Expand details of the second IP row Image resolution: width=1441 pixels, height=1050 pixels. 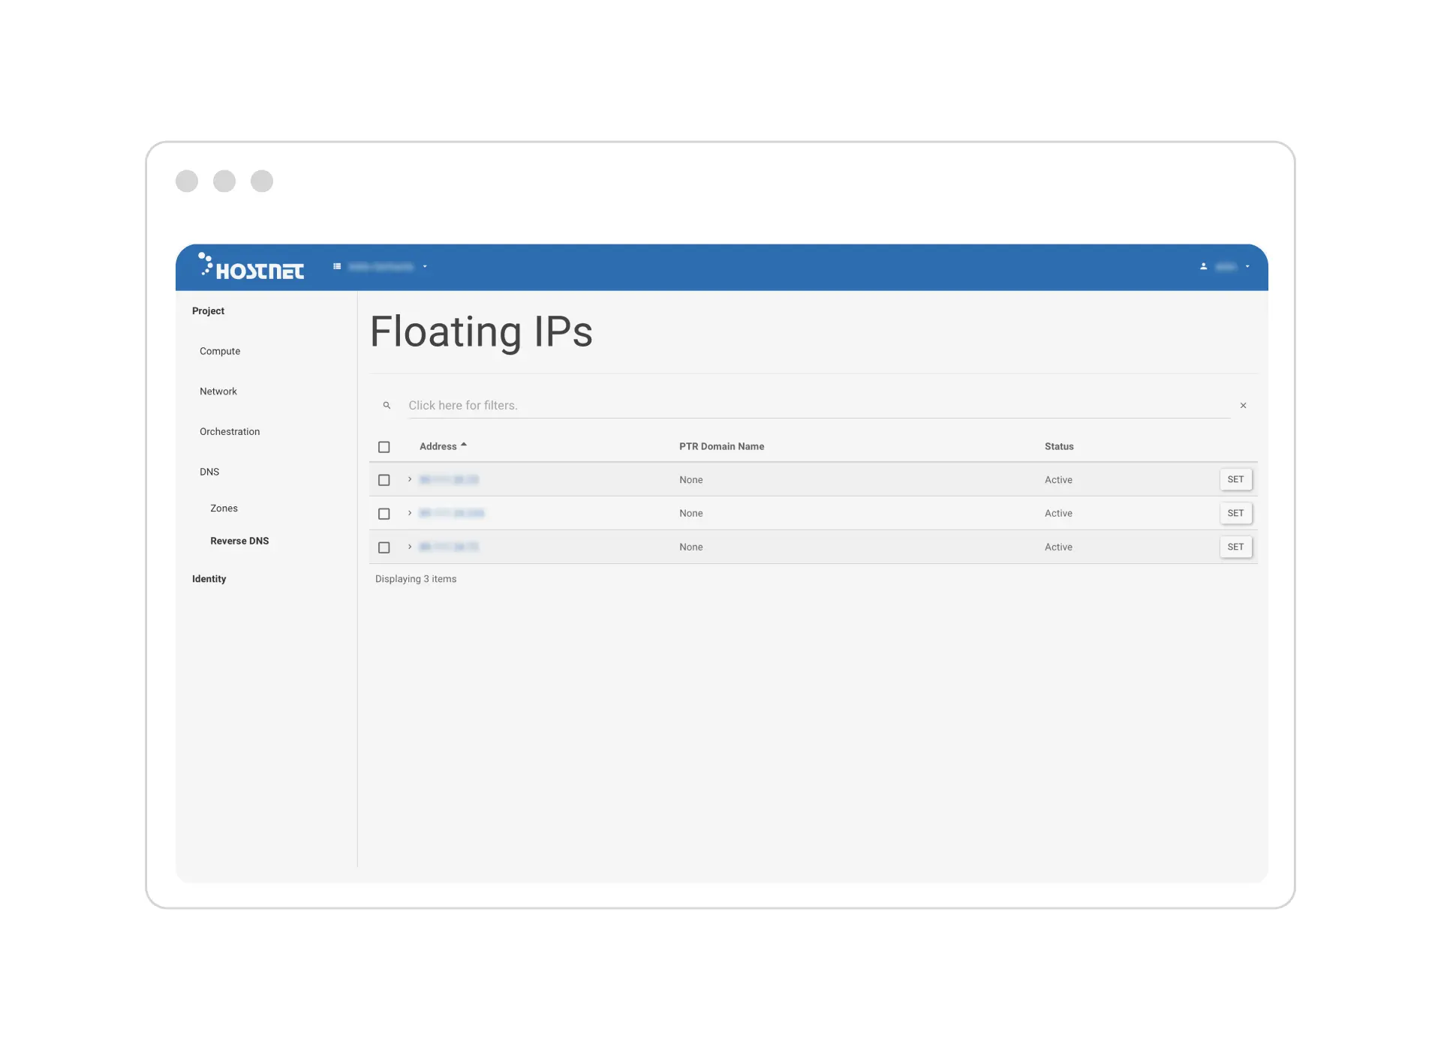(x=410, y=513)
